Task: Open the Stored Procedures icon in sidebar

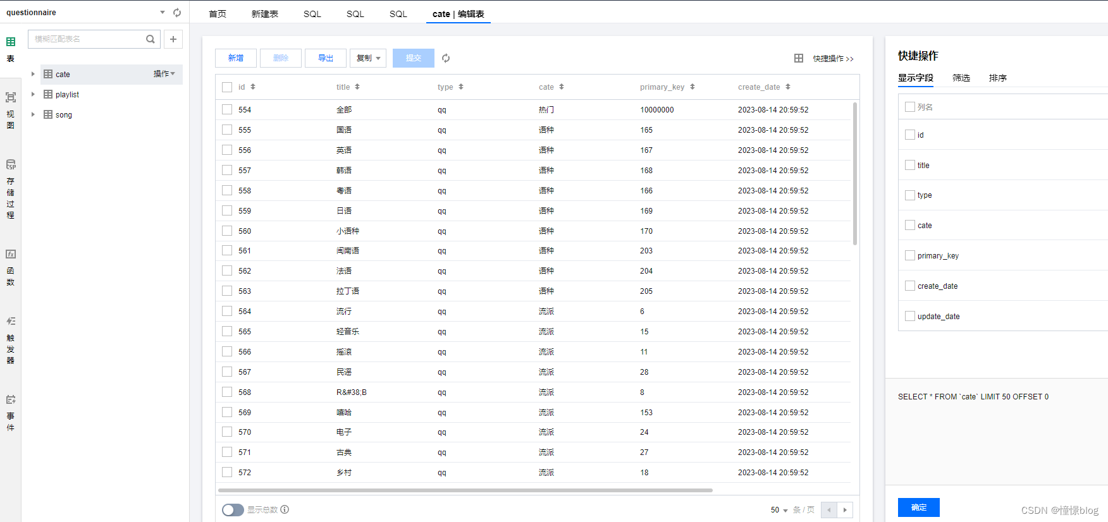Action: click(11, 164)
